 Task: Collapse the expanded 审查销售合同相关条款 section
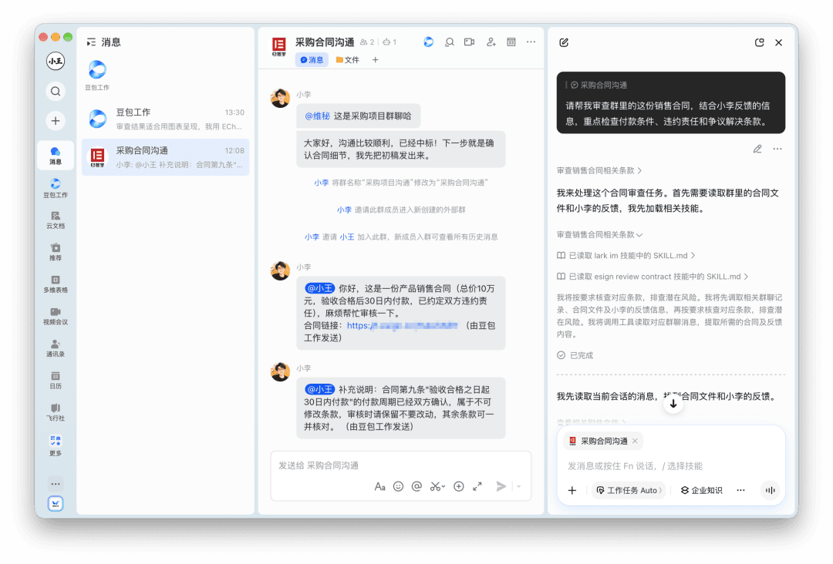tap(600, 234)
